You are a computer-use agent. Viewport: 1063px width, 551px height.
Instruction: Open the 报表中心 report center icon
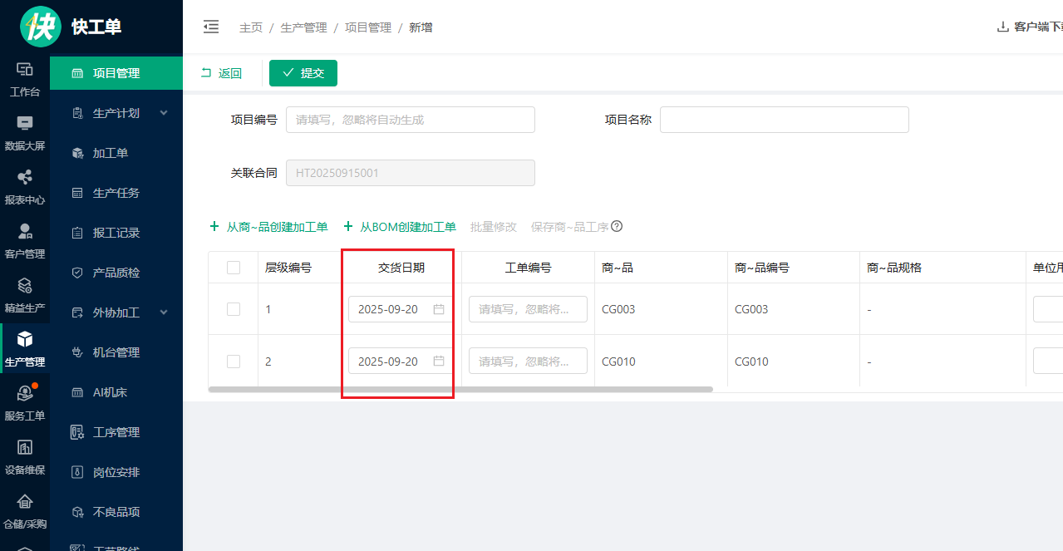click(25, 179)
